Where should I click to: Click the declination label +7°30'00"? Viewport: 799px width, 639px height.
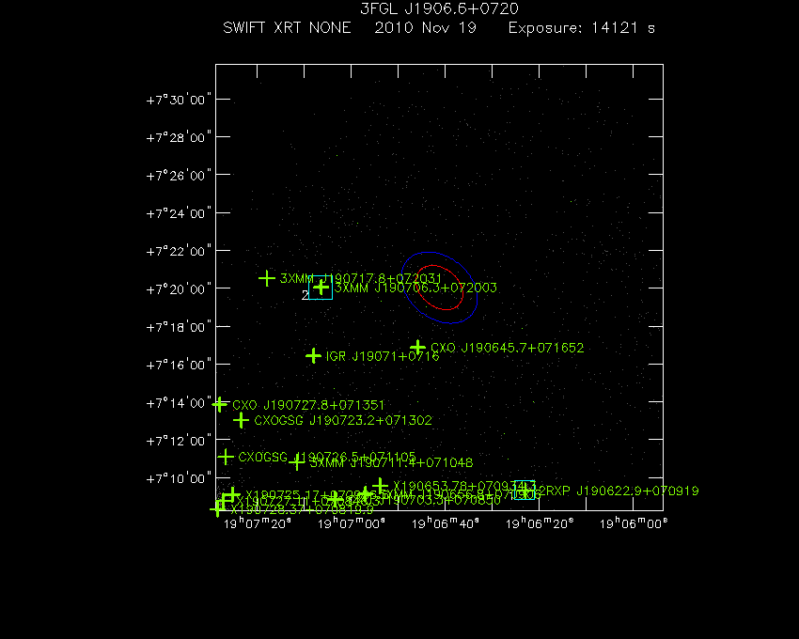[x=179, y=100]
